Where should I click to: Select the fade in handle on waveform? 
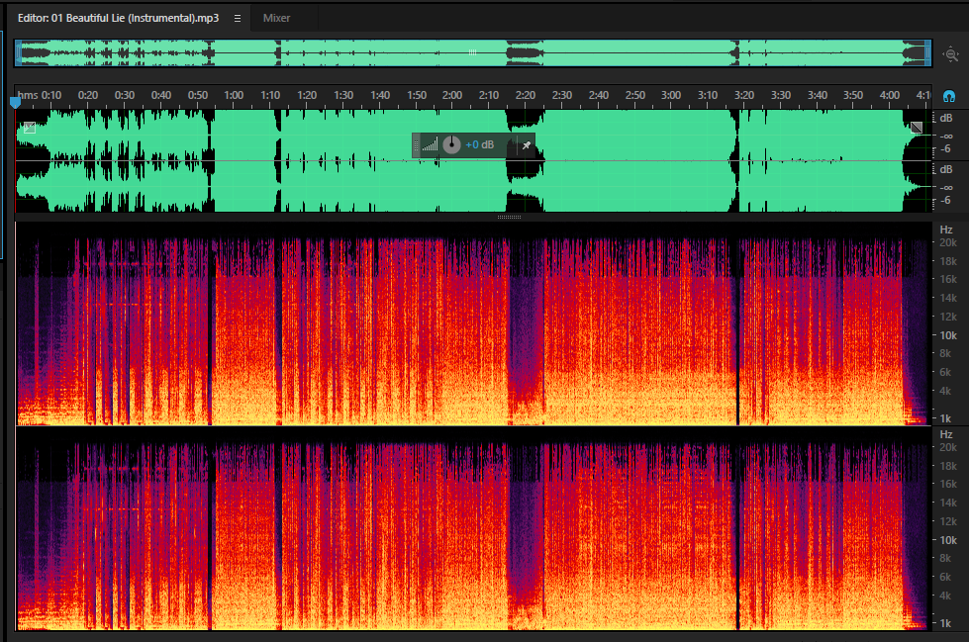tap(29, 128)
